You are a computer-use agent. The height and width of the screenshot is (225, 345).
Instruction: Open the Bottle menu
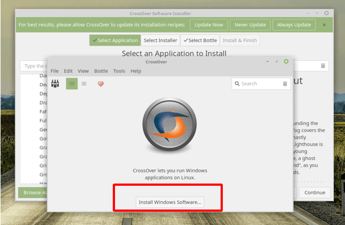(x=101, y=71)
